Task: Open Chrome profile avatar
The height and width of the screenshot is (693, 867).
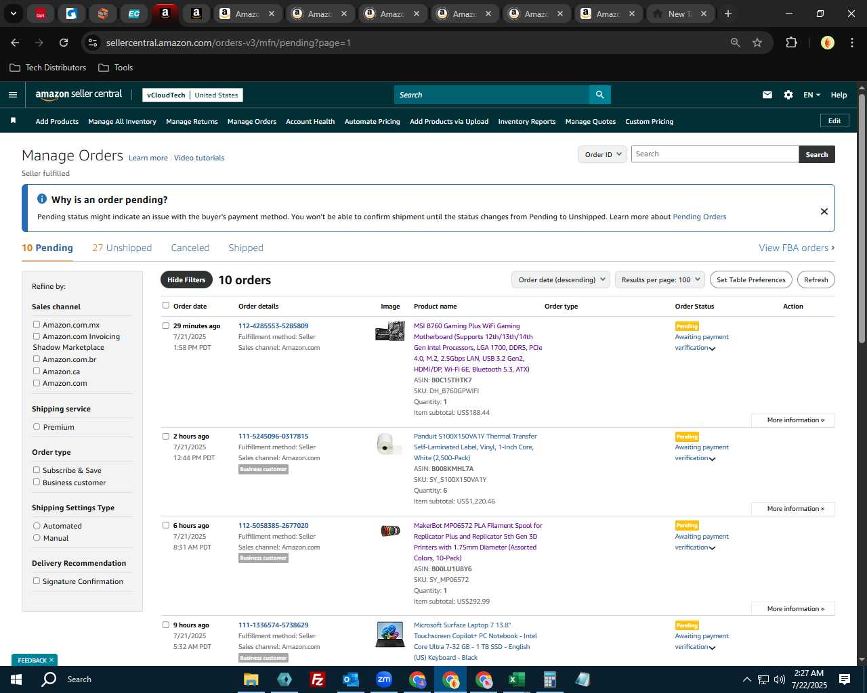Action: pyautogui.click(x=827, y=43)
